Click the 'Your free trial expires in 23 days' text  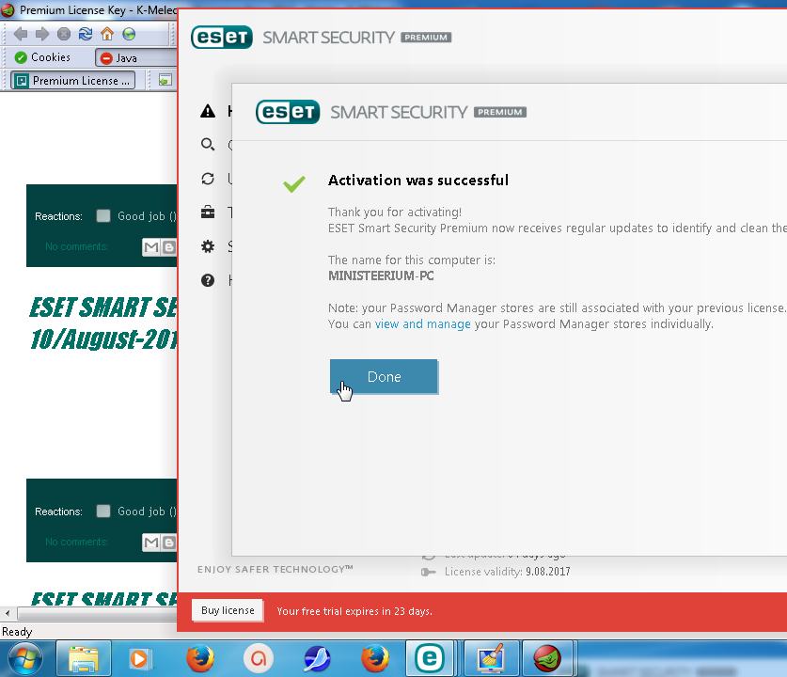(354, 611)
